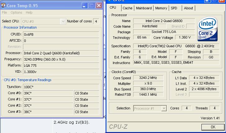Click the Core #2 temperature 37C°
The image size is (226, 133).
click(x=48, y=106)
